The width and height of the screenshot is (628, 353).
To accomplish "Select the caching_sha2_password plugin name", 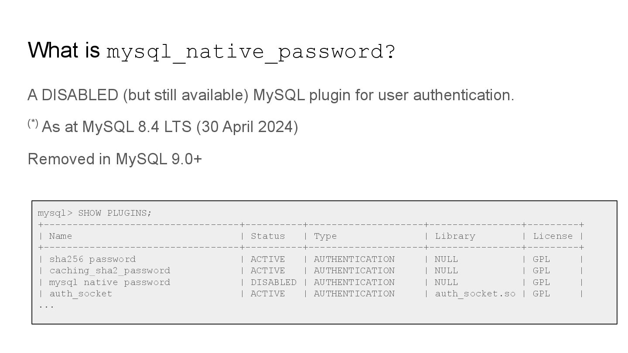I will point(109,271).
